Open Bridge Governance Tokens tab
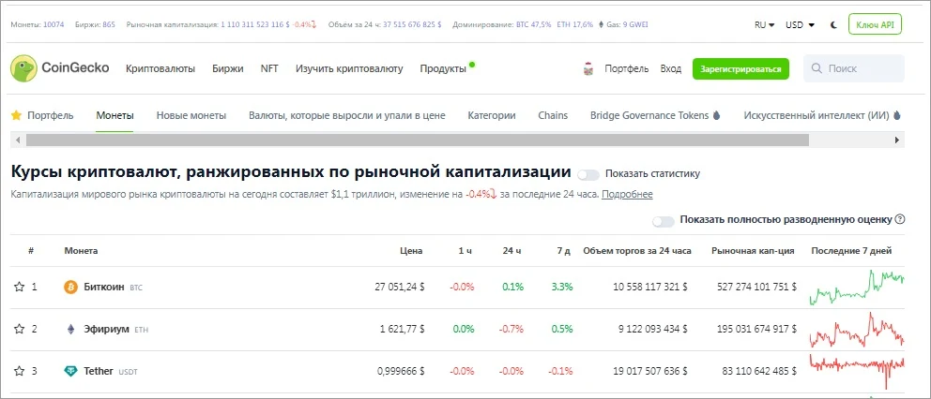The width and height of the screenshot is (931, 399). (649, 115)
